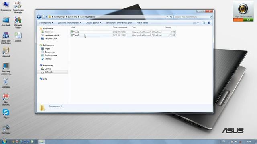Open drive 'OS (C:)' in navigation pane

47,69
